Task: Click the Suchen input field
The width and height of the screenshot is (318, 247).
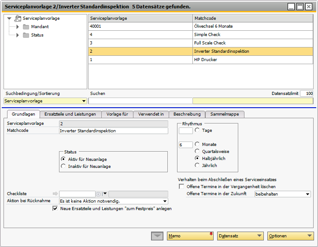Action: point(141,101)
